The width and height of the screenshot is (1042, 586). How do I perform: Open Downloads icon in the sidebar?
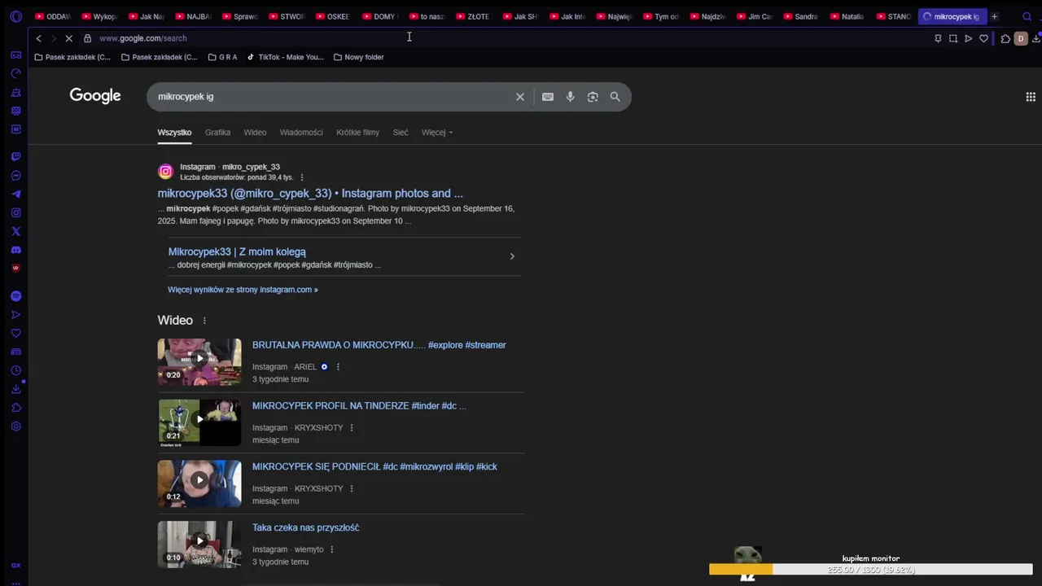click(x=15, y=389)
